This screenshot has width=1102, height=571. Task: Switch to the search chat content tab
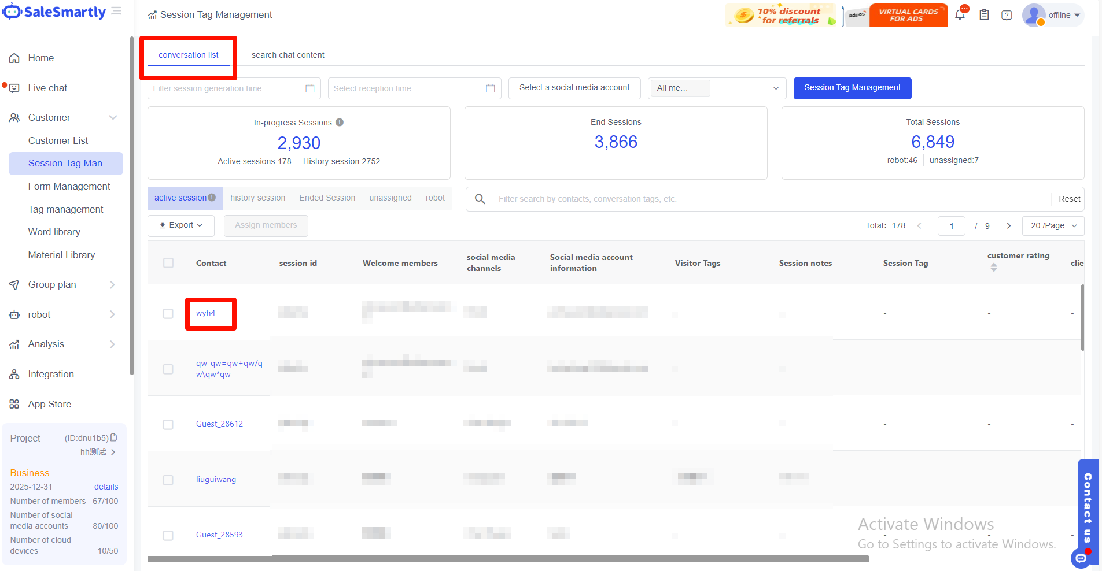[288, 55]
